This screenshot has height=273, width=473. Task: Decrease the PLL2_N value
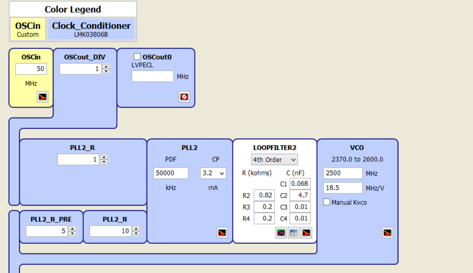pos(136,233)
